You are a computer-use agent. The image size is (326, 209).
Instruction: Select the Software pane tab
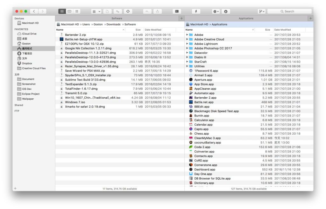(x=117, y=19)
